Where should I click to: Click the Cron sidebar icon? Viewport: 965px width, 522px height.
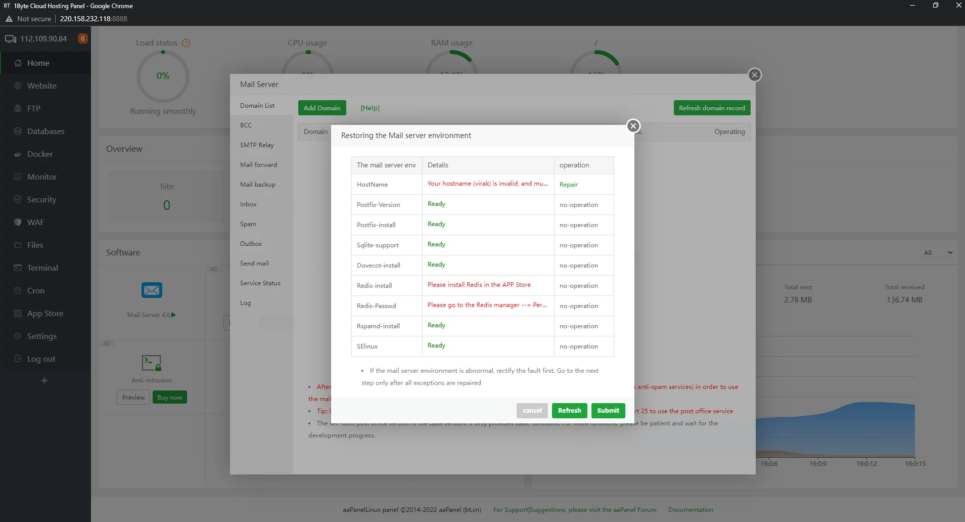(18, 290)
